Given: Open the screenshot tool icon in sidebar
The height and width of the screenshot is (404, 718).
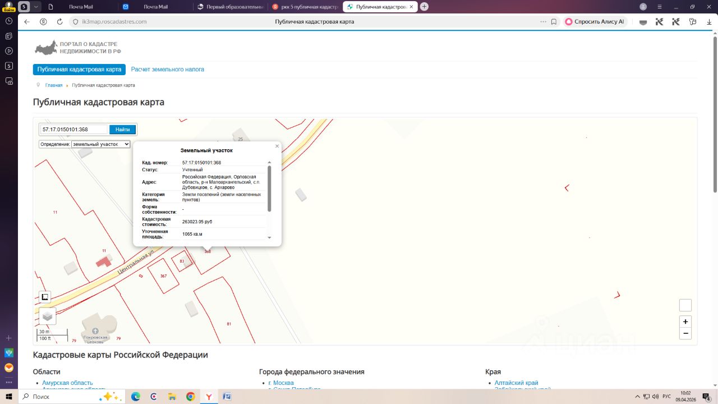Looking at the screenshot, I should (x=9, y=81).
